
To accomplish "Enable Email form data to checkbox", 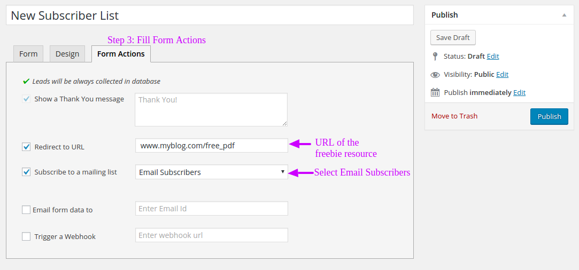I will pyautogui.click(x=26, y=210).
